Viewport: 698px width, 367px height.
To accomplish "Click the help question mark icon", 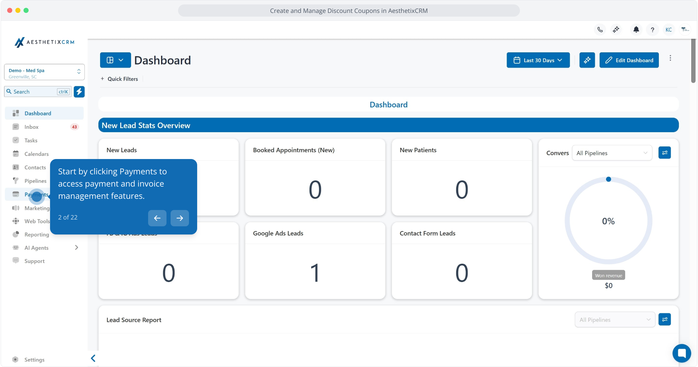I will (x=652, y=30).
